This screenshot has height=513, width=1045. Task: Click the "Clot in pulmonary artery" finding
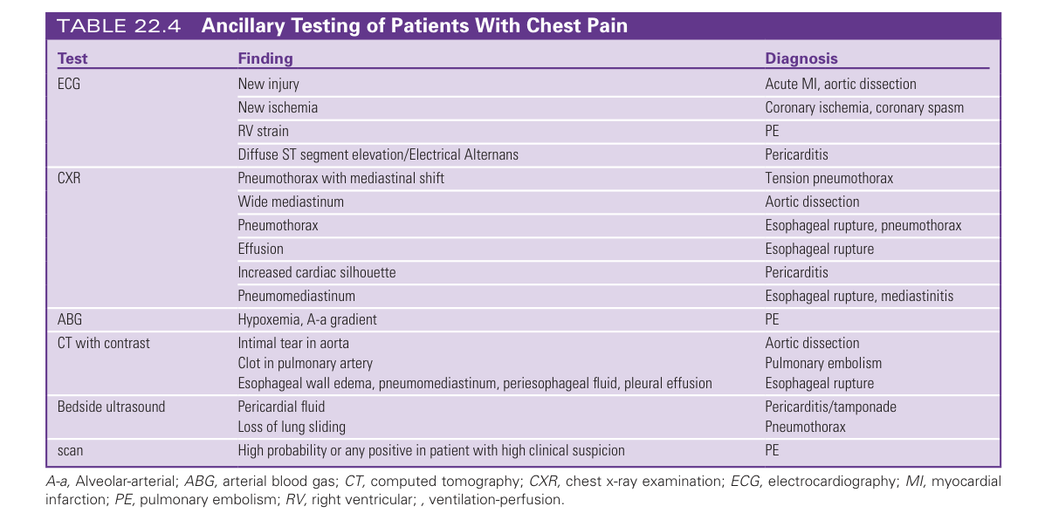[x=305, y=363]
